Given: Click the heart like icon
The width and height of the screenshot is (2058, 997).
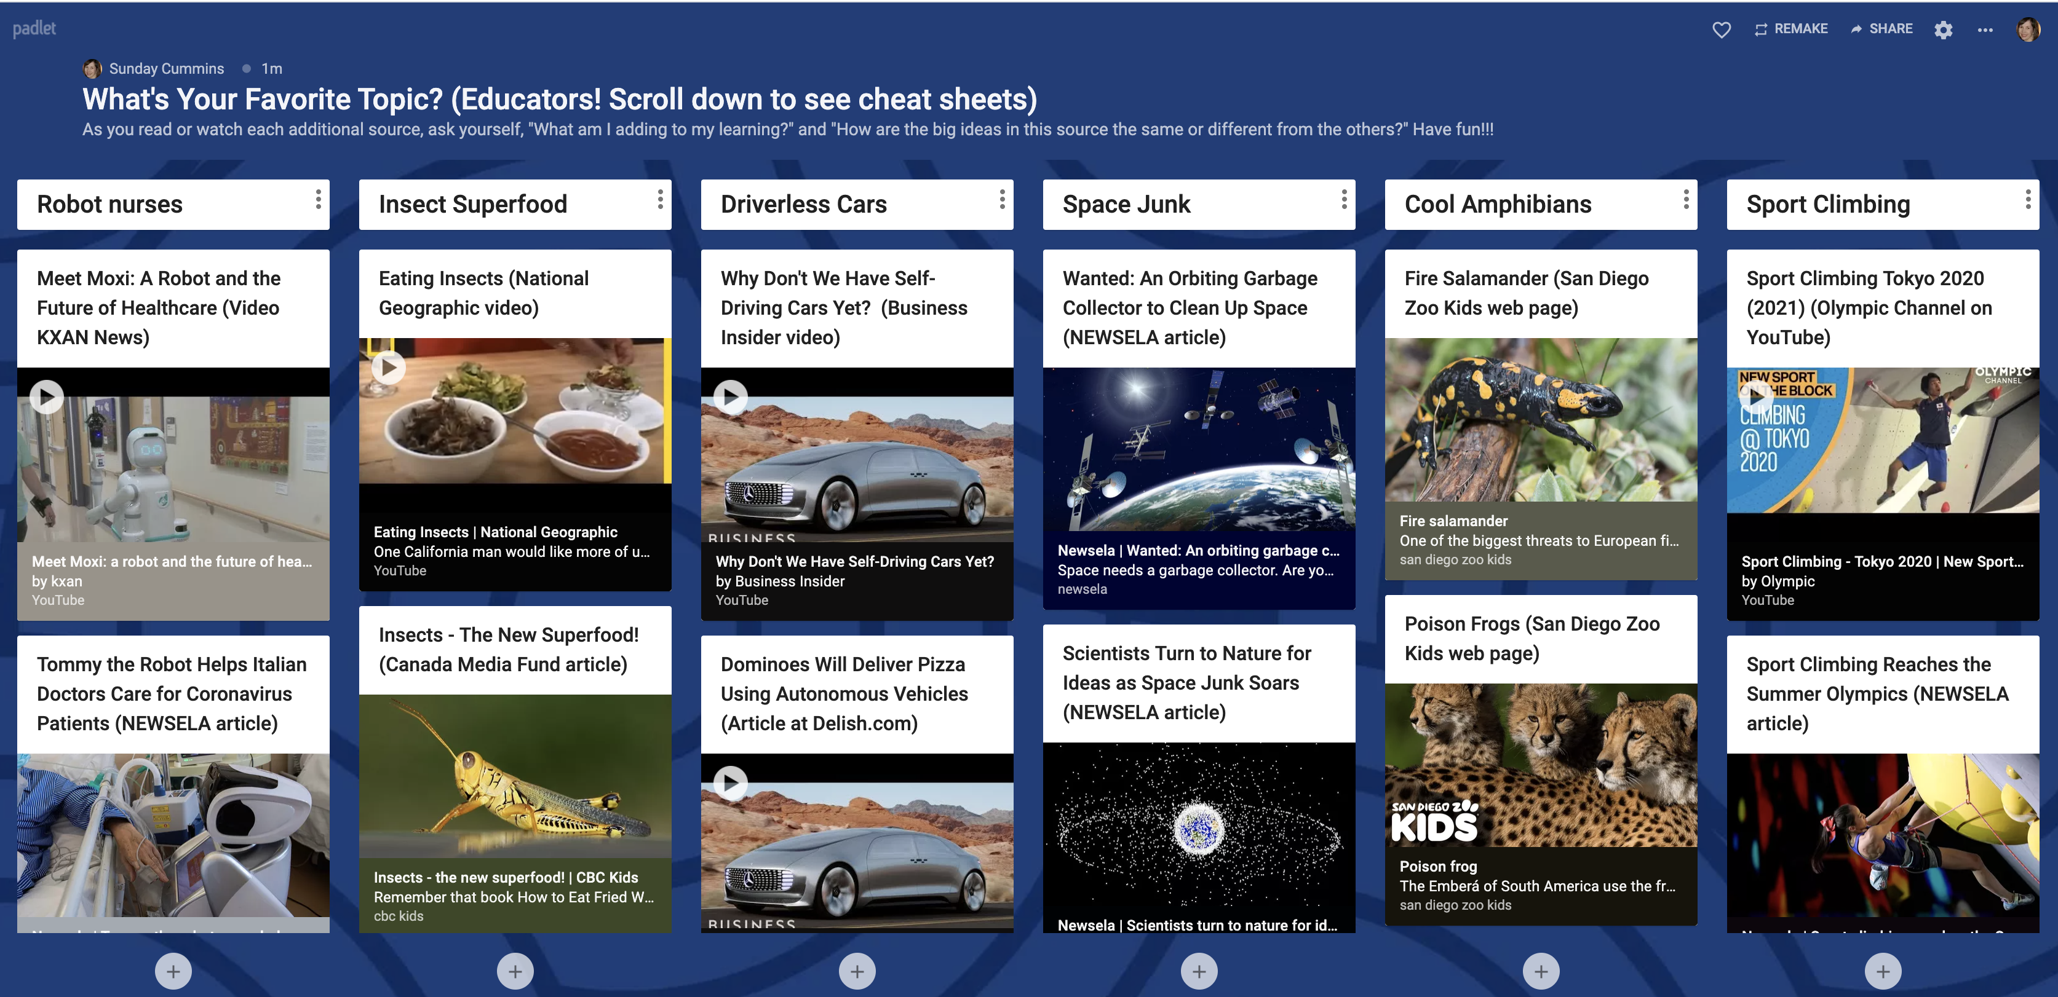Looking at the screenshot, I should [1721, 30].
